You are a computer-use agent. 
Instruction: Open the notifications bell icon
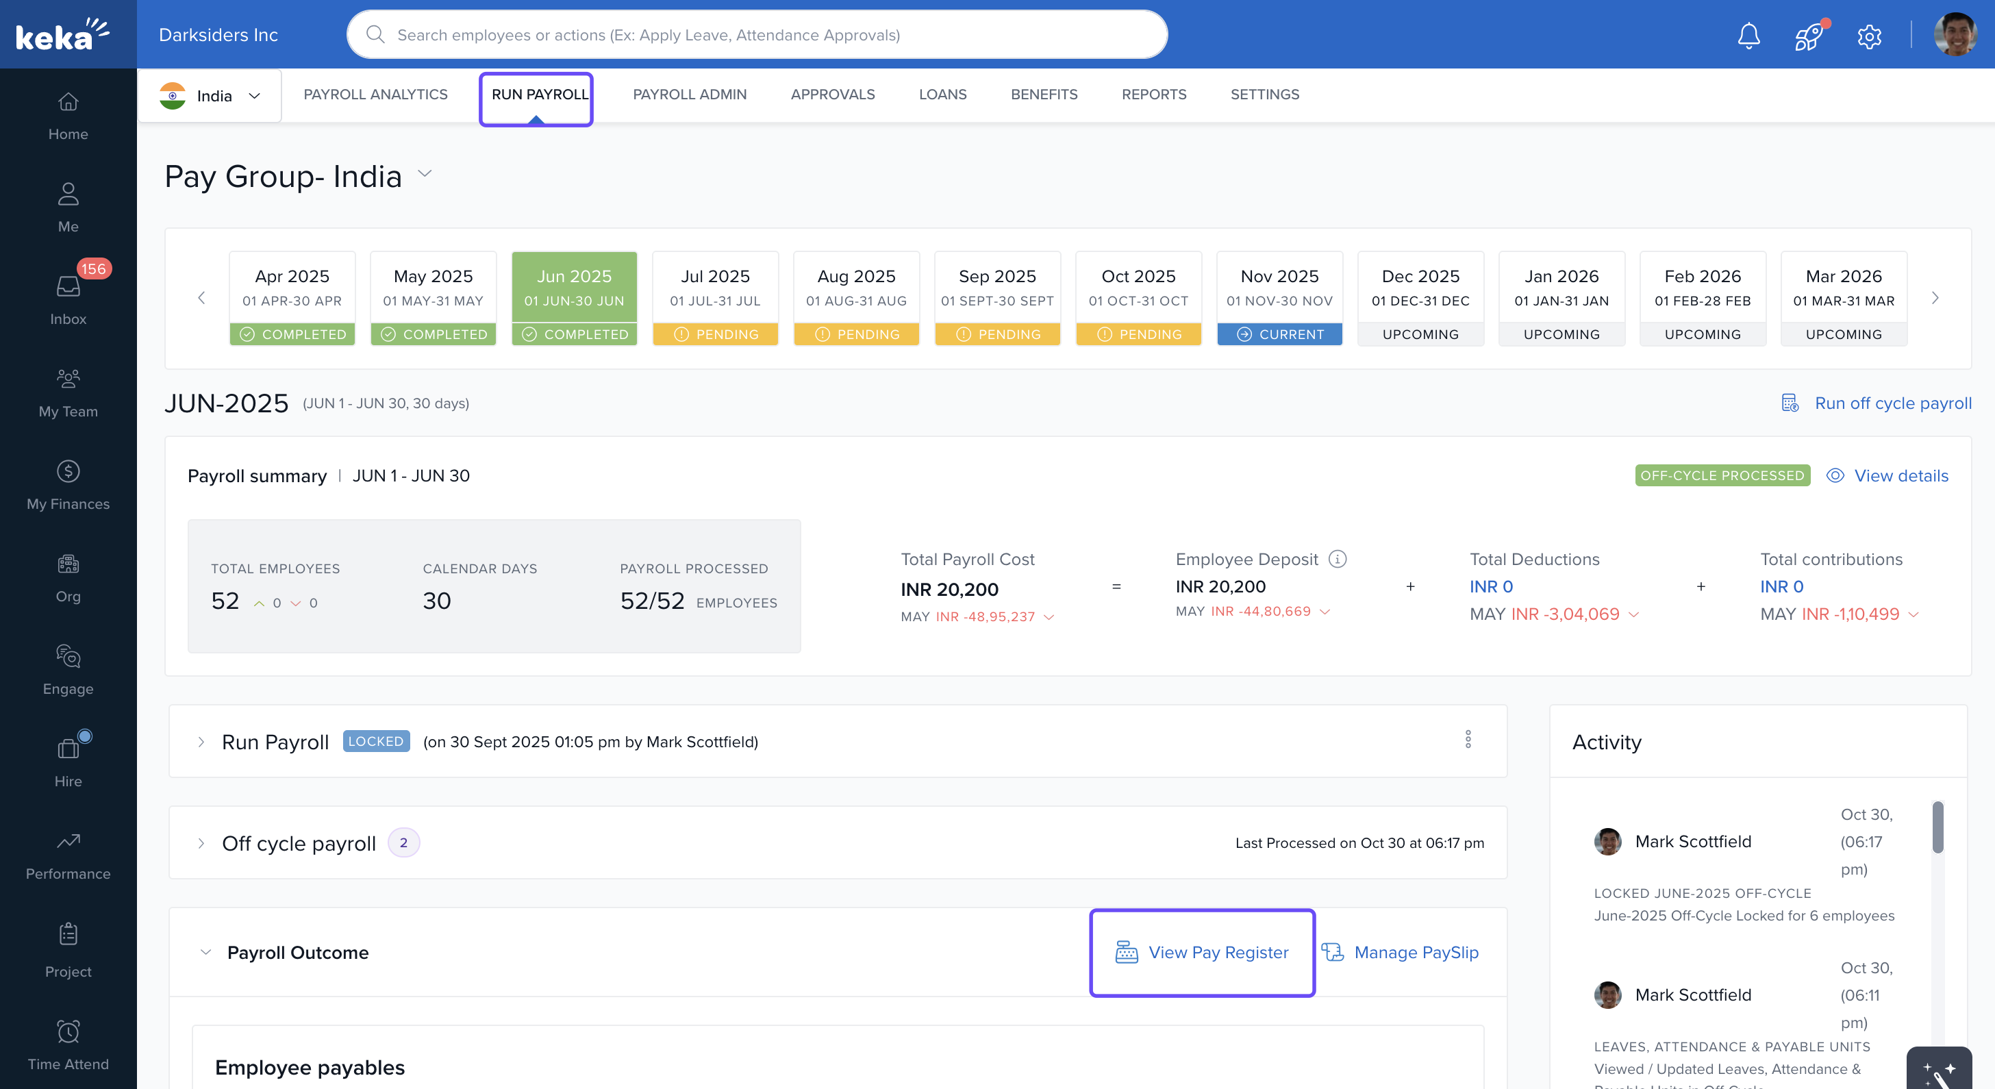tap(1748, 36)
